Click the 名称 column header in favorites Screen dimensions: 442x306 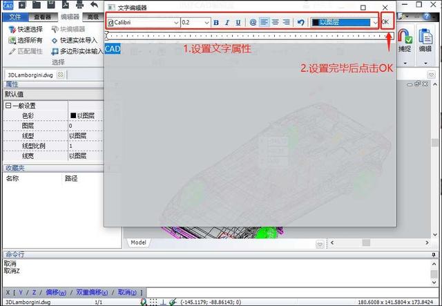click(x=12, y=178)
